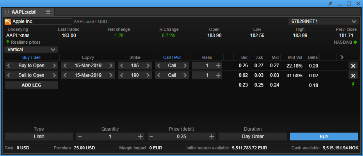Decrease Price (debit) with minus button
The height and width of the screenshot is (156, 363).
[151, 136]
